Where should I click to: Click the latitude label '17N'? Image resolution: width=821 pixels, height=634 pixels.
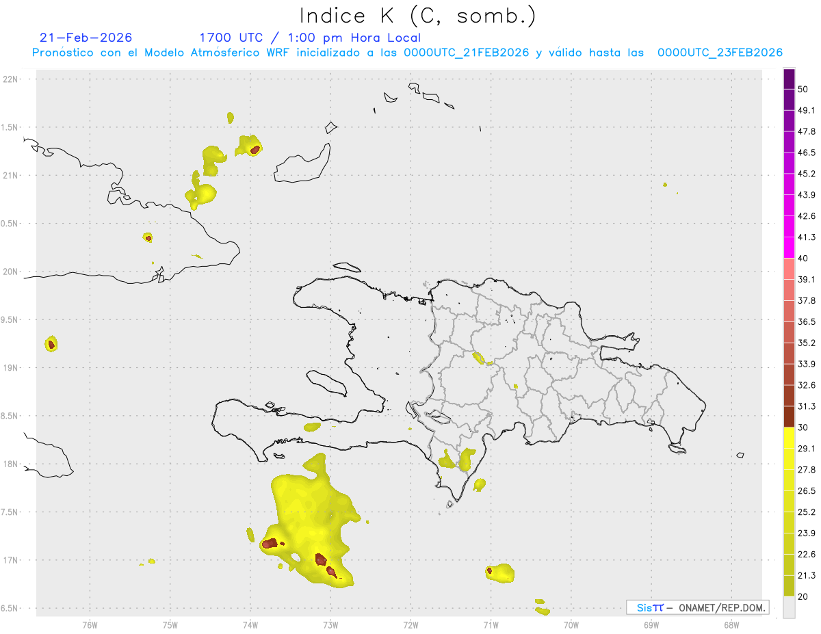(10, 560)
